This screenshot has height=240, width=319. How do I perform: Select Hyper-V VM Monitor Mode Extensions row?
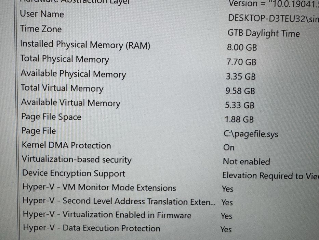coord(99,188)
